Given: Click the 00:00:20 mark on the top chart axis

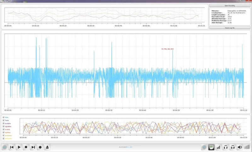Looking at the screenshot, I should coord(63,26).
